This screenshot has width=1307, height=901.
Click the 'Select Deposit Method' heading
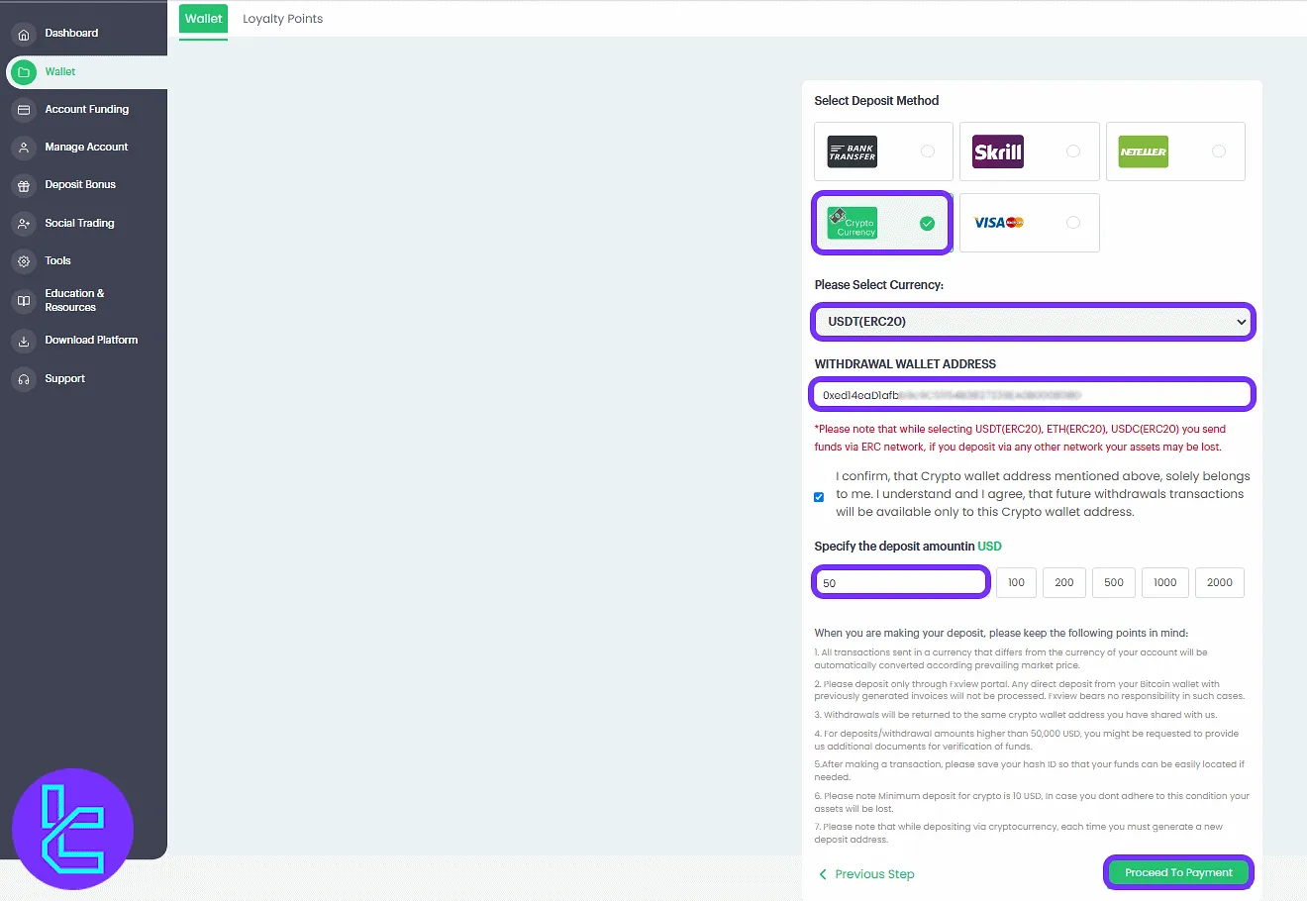tap(876, 101)
